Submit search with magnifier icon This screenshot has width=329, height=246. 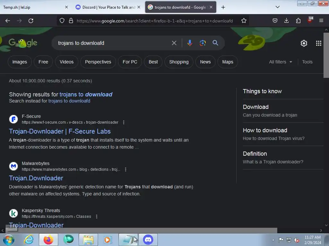(215, 43)
